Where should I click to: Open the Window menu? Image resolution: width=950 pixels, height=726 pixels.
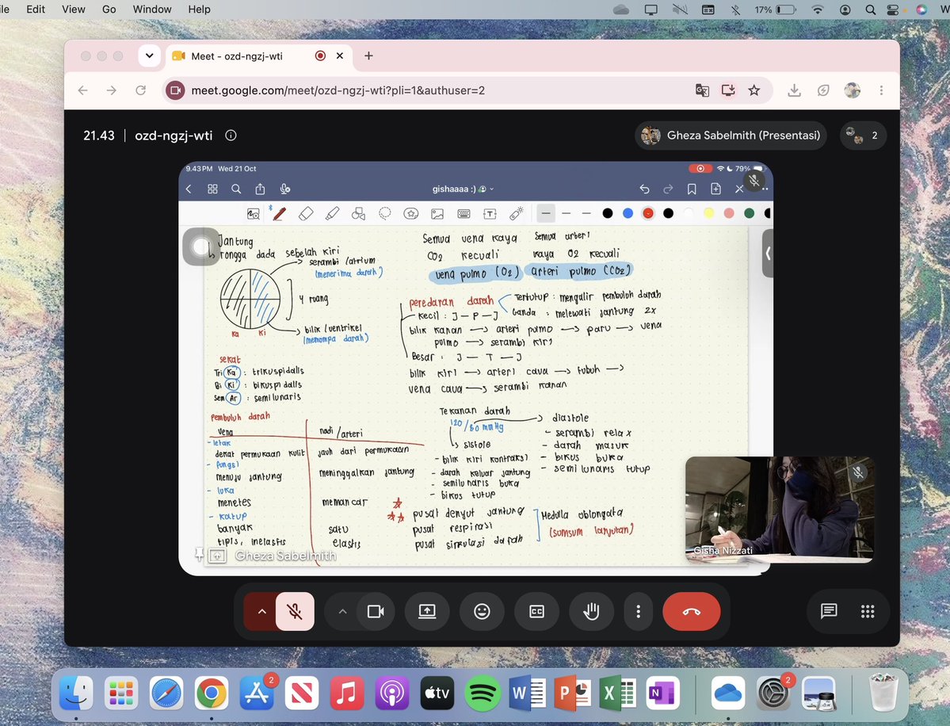151,10
